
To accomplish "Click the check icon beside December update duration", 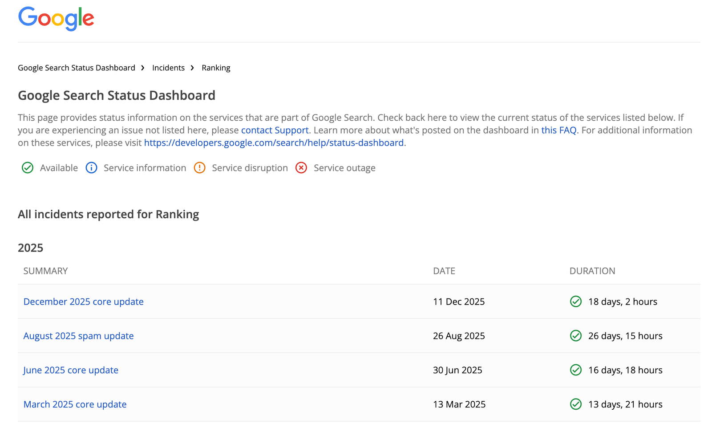I will 575,301.
